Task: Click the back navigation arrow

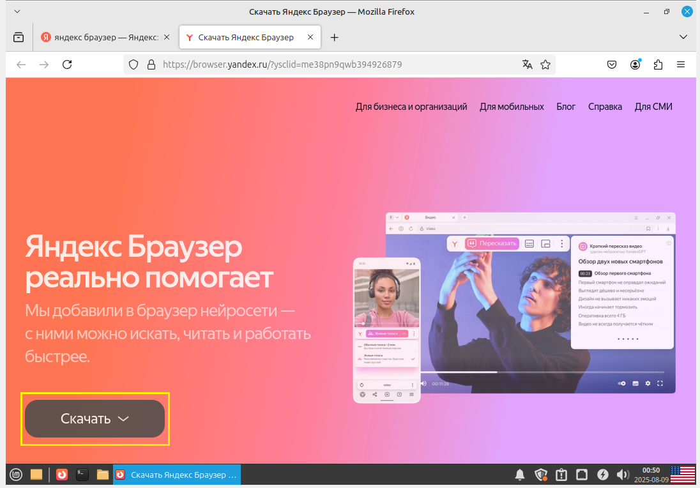Action: (20, 65)
